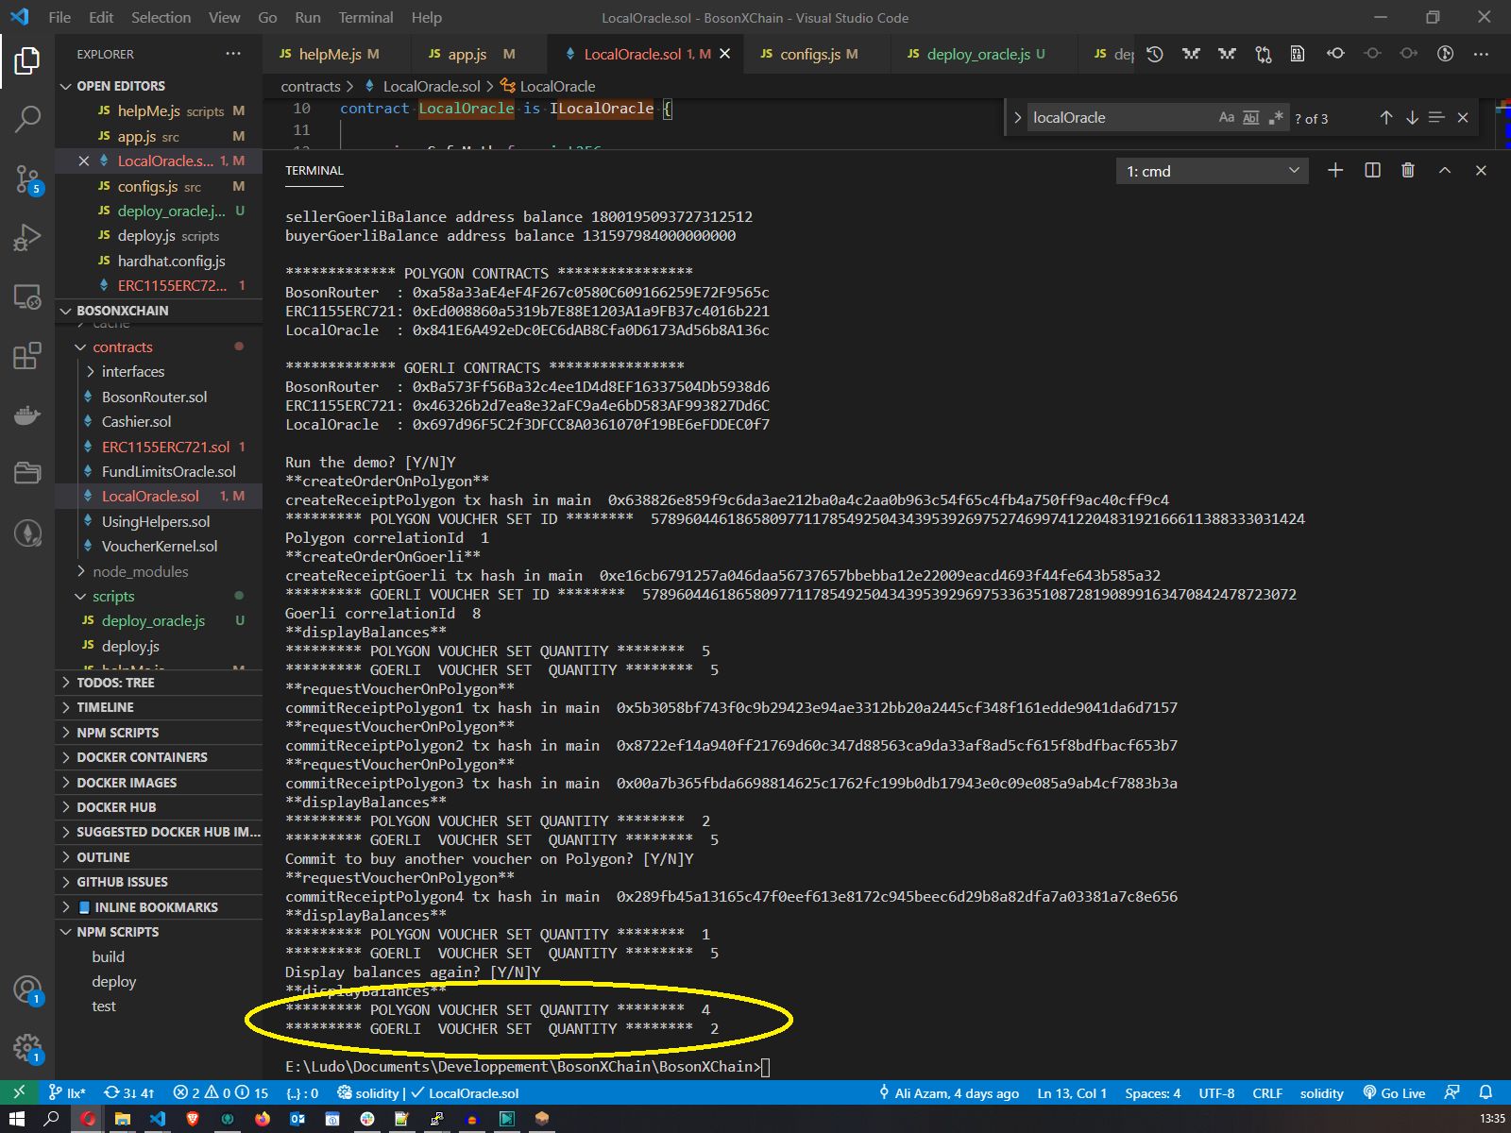Viewport: 1511px width, 1133px height.
Task: Run the deploy npm script
Action: click(x=159, y=982)
